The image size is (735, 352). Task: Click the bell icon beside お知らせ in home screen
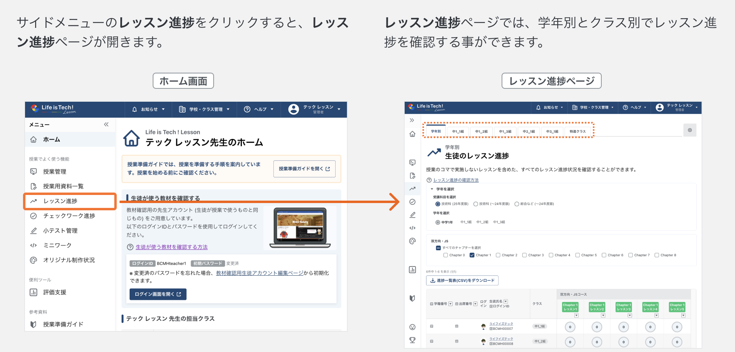pos(134,109)
